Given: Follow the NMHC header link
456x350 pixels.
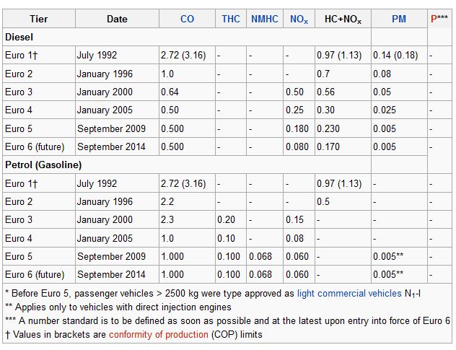Looking at the screenshot, I should pyautogui.click(x=265, y=19).
